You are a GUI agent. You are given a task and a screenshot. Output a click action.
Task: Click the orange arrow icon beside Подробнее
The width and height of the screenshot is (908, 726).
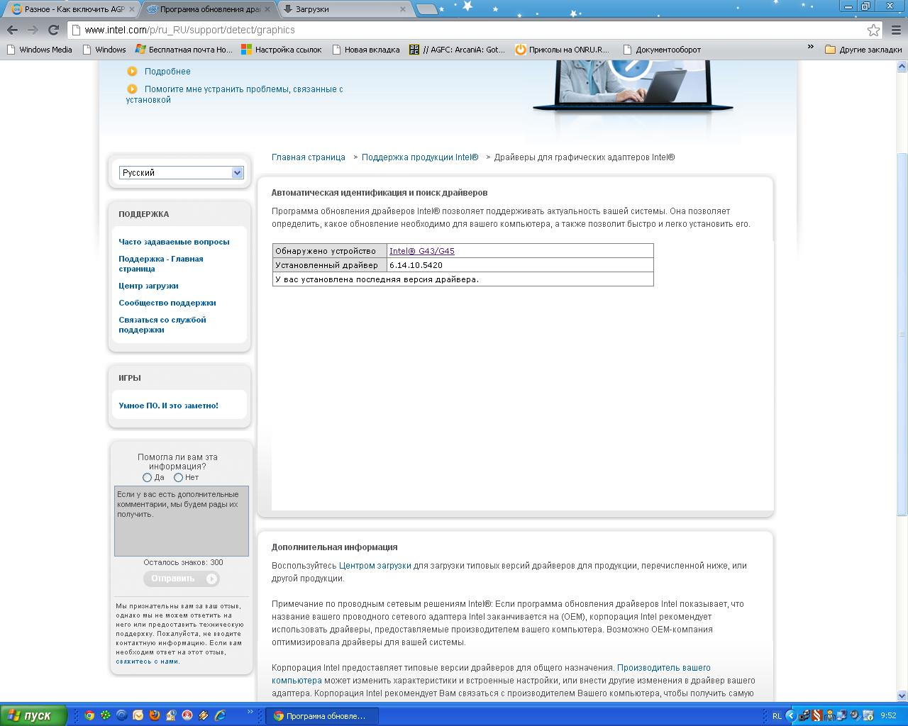(x=132, y=72)
